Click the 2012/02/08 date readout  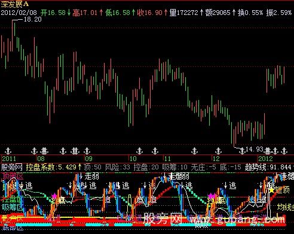tap(19, 13)
